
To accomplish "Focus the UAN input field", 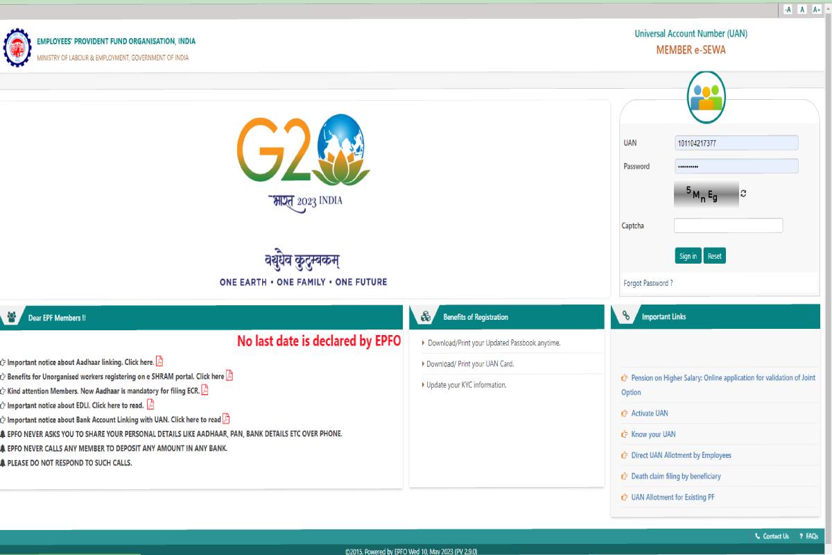I will tap(736, 143).
